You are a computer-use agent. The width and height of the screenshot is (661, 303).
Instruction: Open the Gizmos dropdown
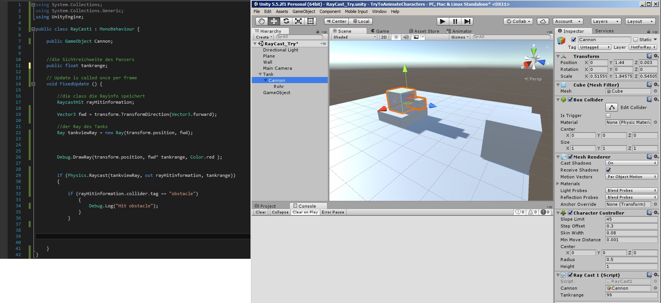point(460,37)
